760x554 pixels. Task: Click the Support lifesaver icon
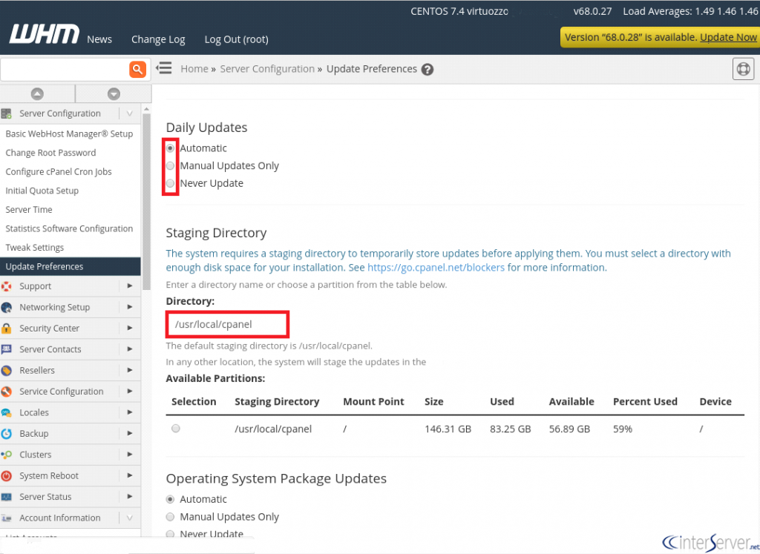click(6, 286)
